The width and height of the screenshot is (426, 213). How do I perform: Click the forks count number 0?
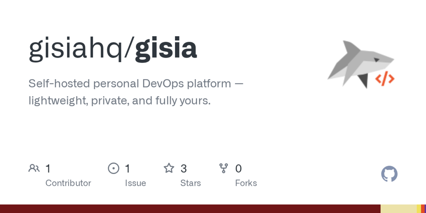(239, 169)
